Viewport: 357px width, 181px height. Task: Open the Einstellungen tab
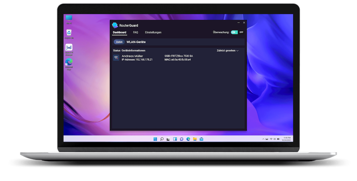coord(153,32)
